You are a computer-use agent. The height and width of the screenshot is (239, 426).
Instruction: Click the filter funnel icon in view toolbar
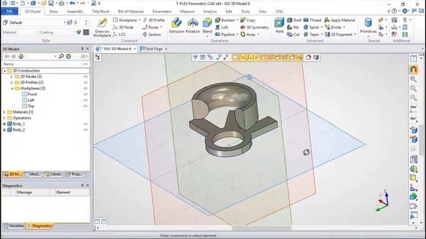(195, 57)
